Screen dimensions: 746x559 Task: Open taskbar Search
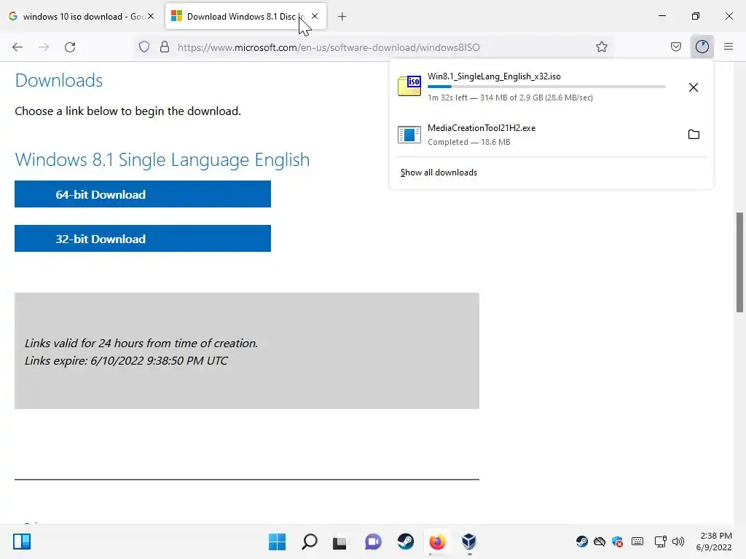309,542
